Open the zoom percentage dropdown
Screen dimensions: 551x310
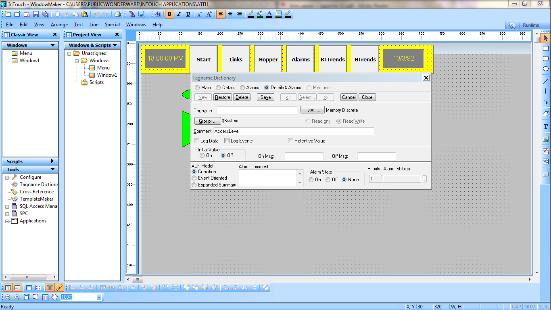(99, 297)
